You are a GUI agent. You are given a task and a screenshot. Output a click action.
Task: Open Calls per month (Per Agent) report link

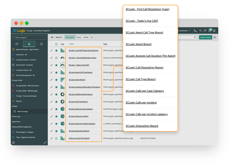click(x=79, y=138)
